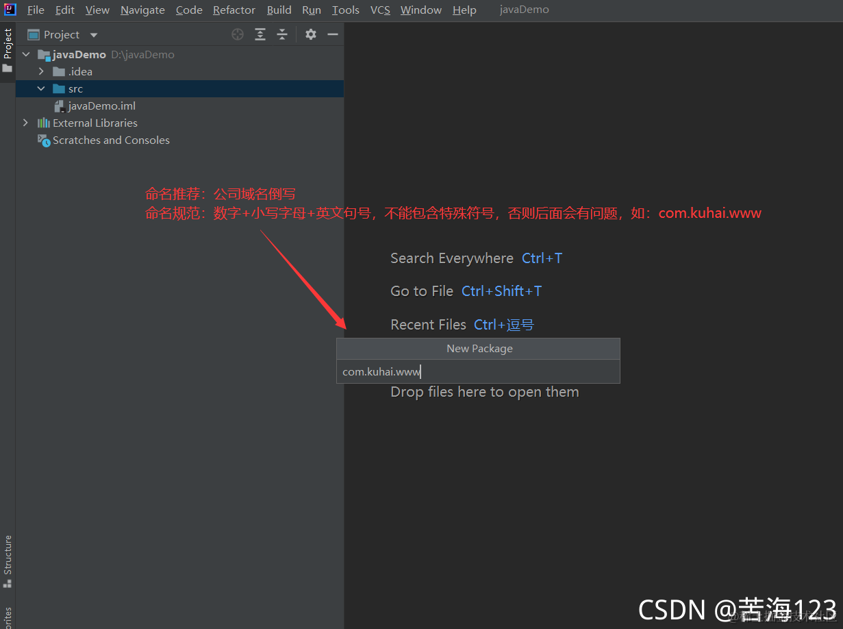
Task: Click the 'Go to File' hint text
Action: [422, 291]
